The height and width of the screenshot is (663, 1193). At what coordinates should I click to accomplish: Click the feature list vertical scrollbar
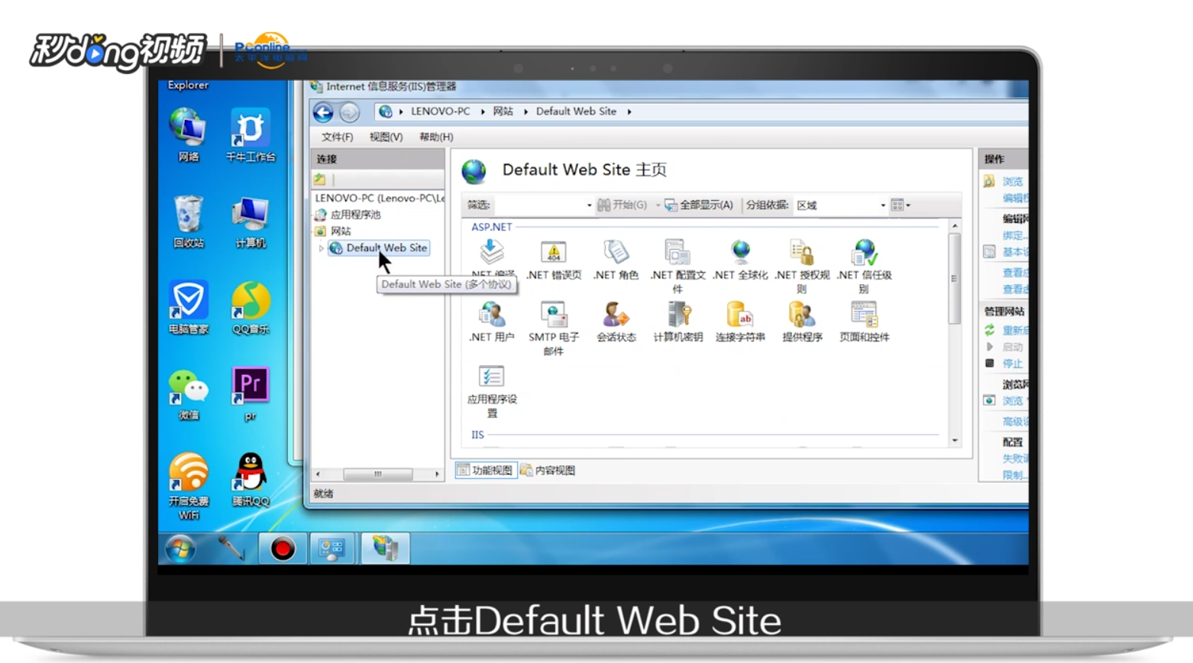[x=955, y=279]
